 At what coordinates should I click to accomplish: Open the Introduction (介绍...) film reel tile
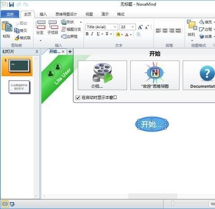click(x=103, y=75)
